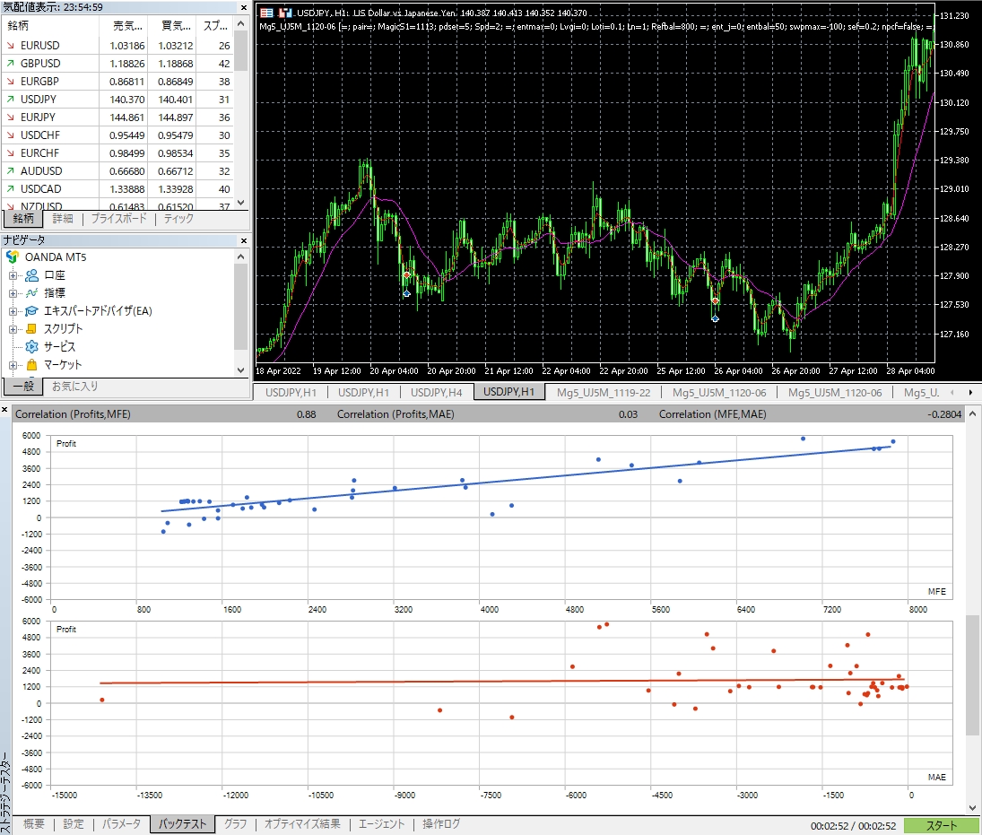The width and height of the screenshot is (982, 835).
Task: Click the red down arrow beside EURUSD
Action: coord(11,46)
